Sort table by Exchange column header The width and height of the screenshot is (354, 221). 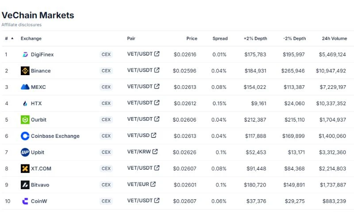pos(31,38)
